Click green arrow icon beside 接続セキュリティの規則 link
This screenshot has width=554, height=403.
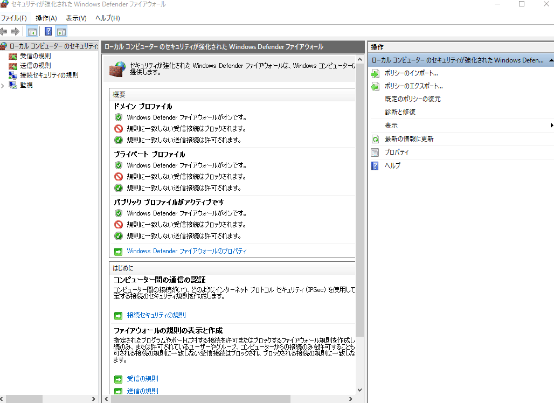119,315
